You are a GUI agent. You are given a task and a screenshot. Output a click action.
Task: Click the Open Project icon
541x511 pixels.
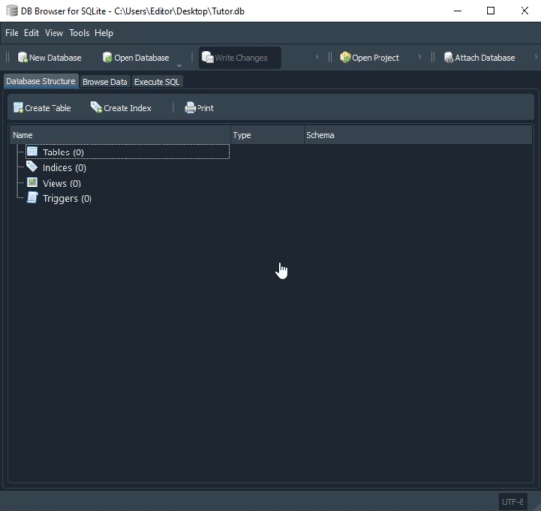tap(344, 57)
